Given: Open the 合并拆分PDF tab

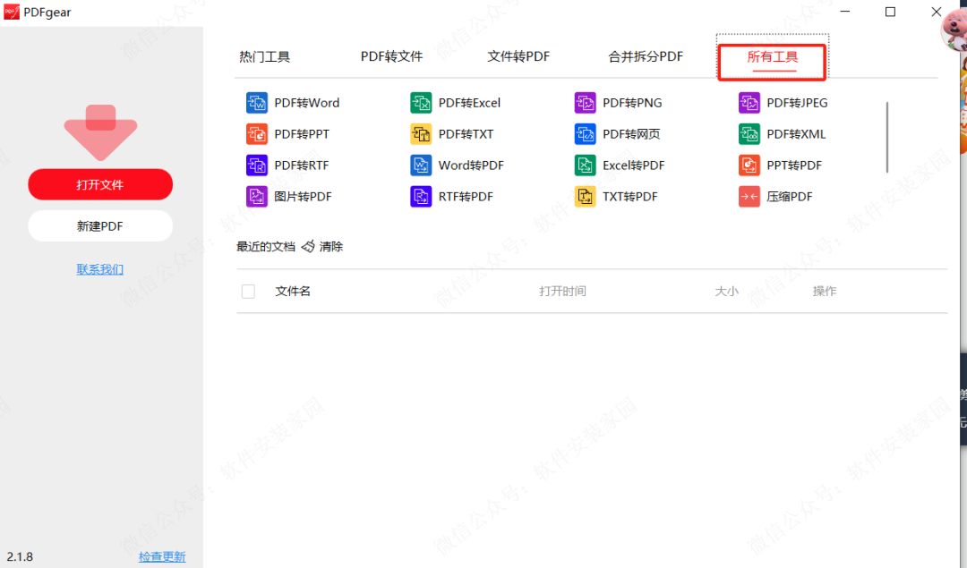Looking at the screenshot, I should [645, 55].
